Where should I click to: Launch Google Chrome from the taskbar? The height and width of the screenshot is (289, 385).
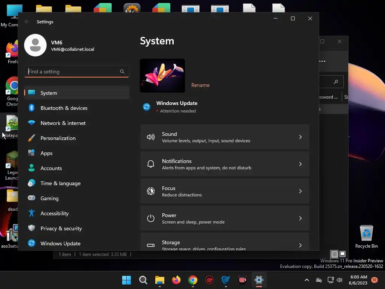tap(193, 280)
